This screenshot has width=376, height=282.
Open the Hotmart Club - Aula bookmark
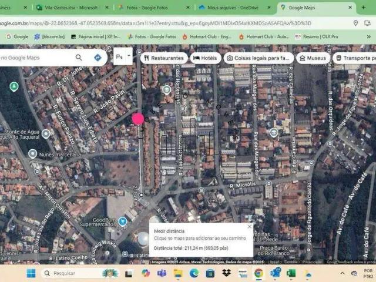click(264, 36)
